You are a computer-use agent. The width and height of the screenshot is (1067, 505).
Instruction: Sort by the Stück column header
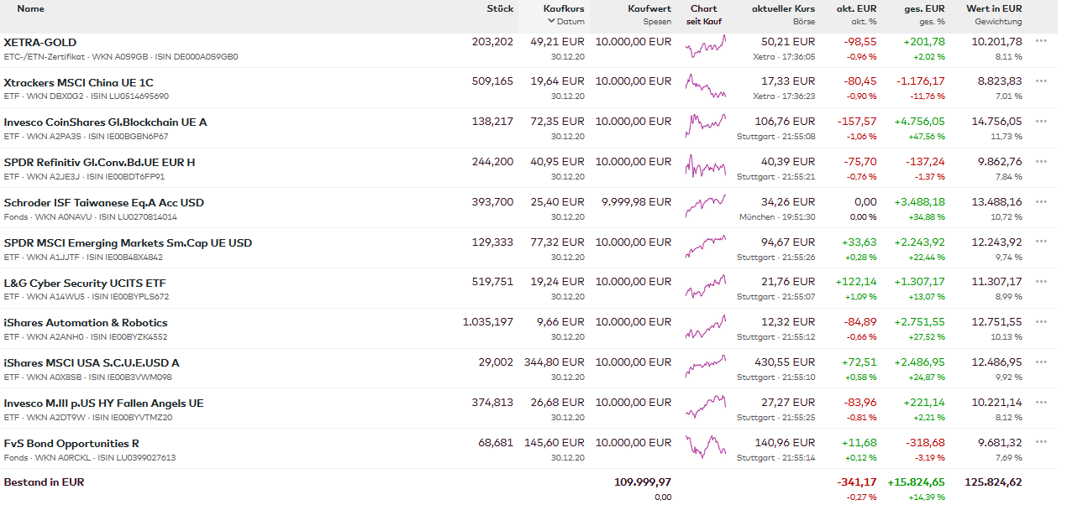499,8
